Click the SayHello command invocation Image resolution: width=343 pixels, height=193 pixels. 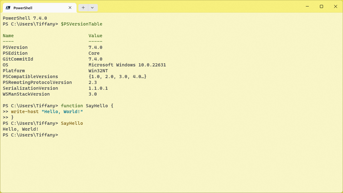72,123
